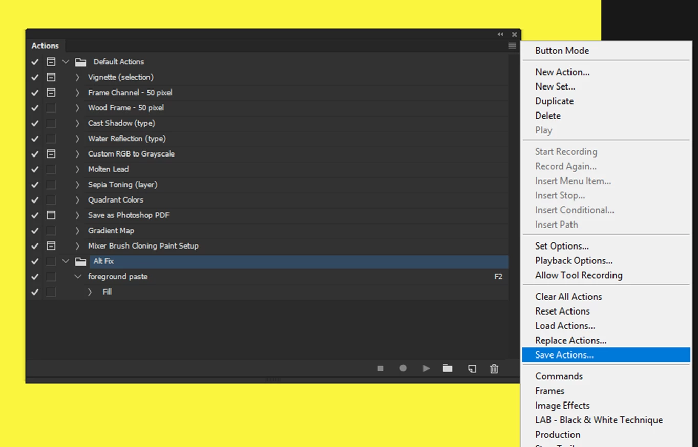The height and width of the screenshot is (447, 698).
Task: Toggle dialog icon for Custom RGB to Grayscale
Action: tap(51, 154)
